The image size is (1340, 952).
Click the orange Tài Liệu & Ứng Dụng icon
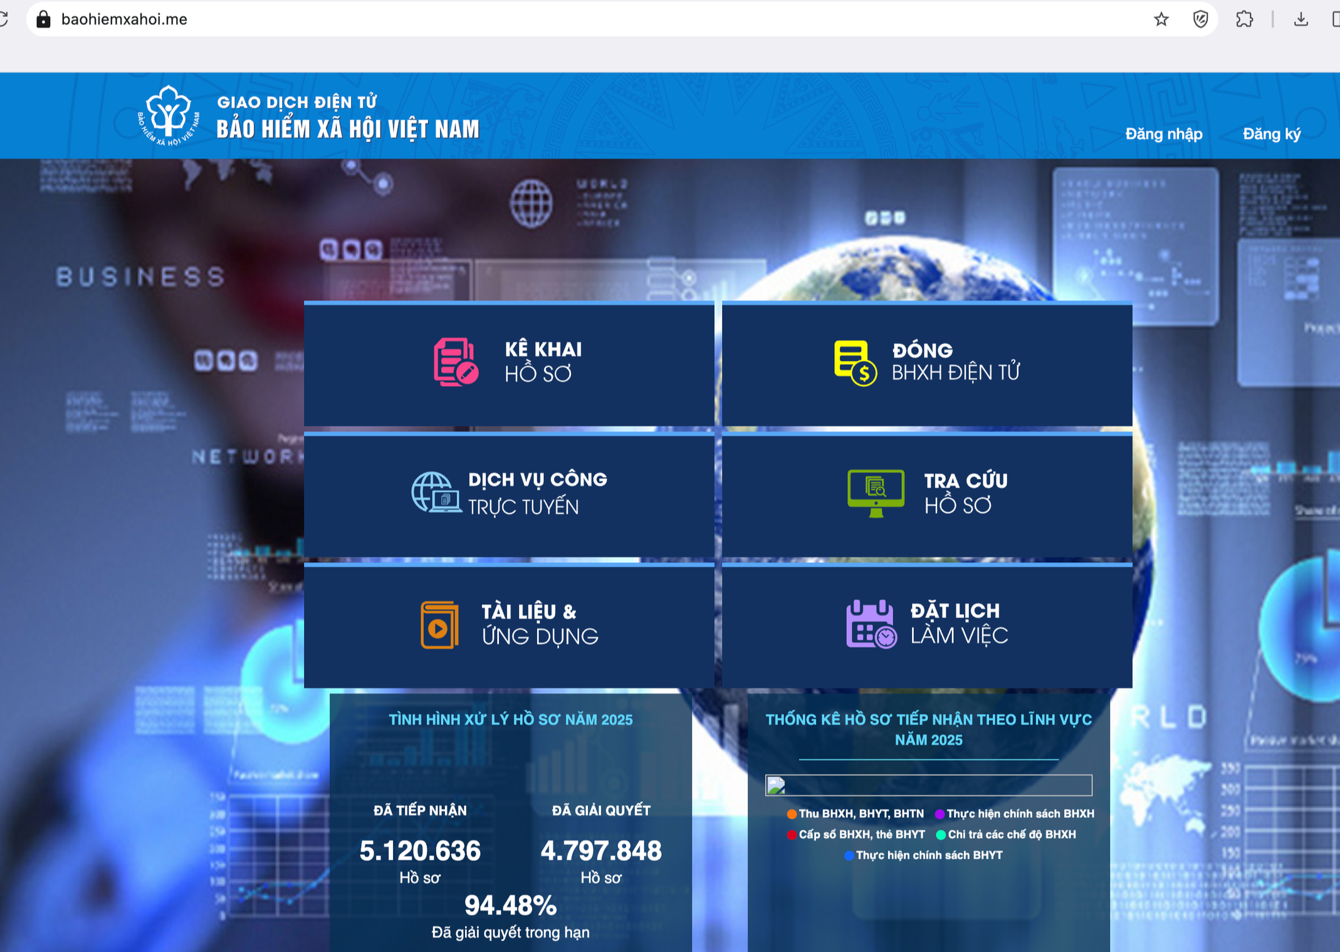click(x=439, y=625)
